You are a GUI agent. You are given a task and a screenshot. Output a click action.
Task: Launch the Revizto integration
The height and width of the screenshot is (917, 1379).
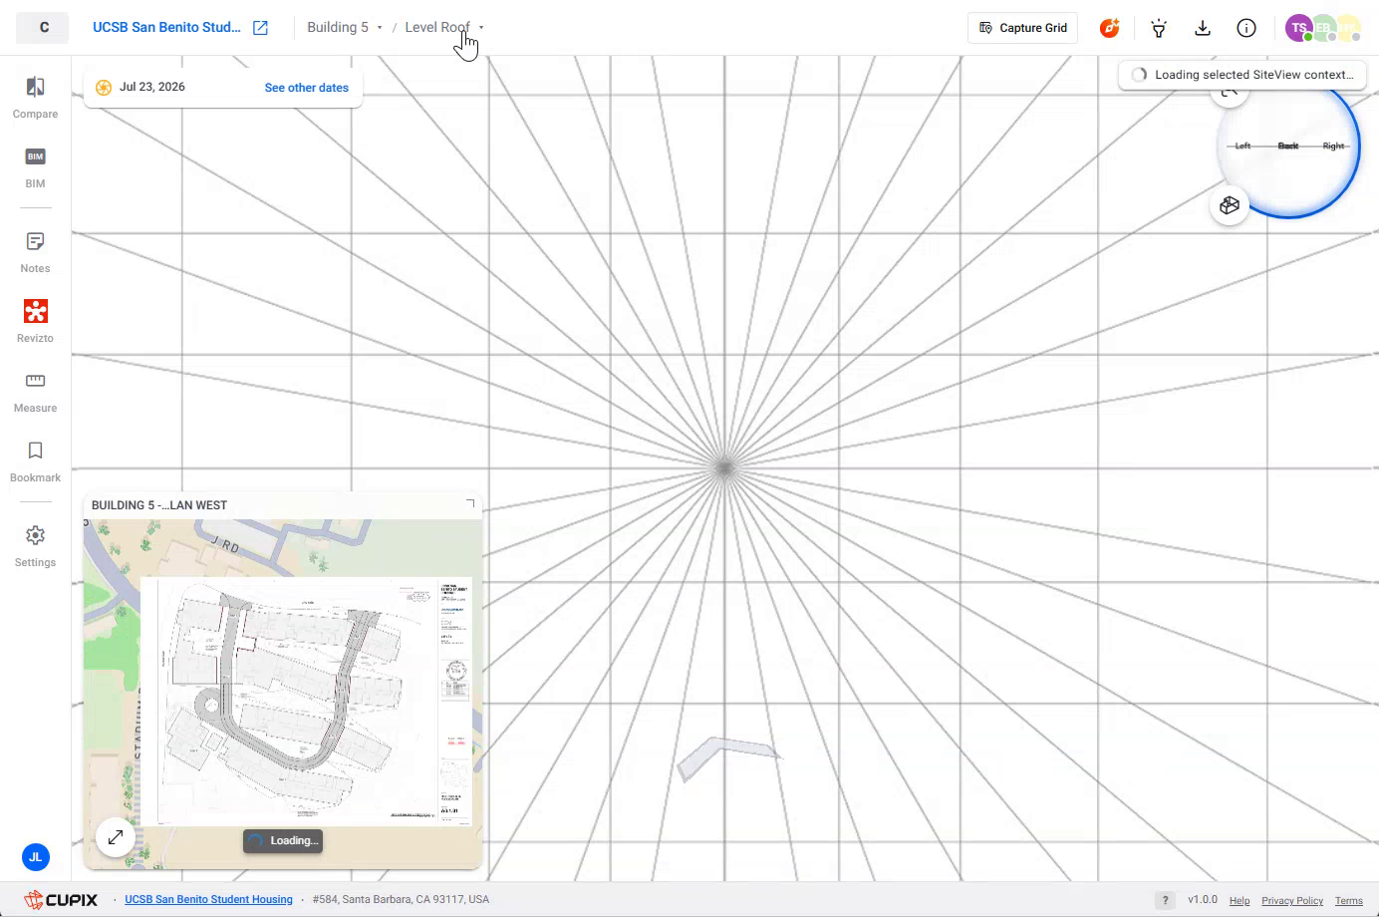click(x=35, y=322)
